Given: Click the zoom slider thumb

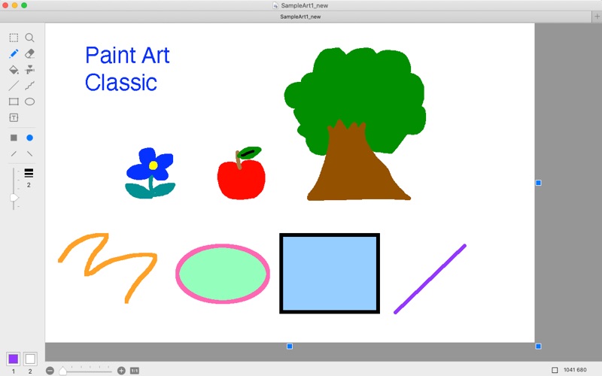Looking at the screenshot, I should tap(62, 371).
